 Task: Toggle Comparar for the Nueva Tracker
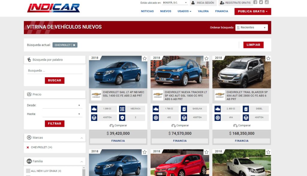pos(180,125)
